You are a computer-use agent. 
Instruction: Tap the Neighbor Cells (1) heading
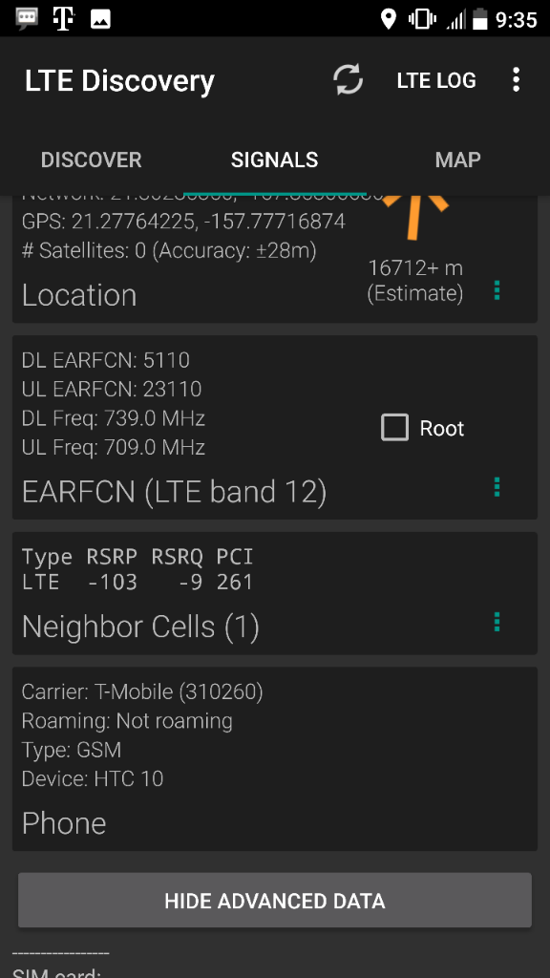pos(140,627)
